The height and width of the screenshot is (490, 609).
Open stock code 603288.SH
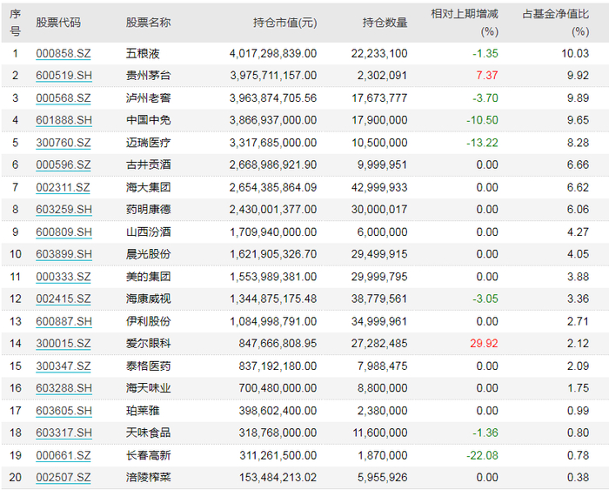click(64, 388)
